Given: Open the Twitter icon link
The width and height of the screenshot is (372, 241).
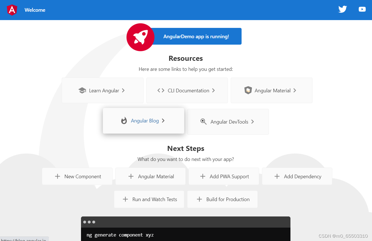Looking at the screenshot, I should pos(342,9).
